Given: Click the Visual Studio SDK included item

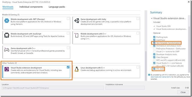Looking at the screenshot, I should coord(163,26).
